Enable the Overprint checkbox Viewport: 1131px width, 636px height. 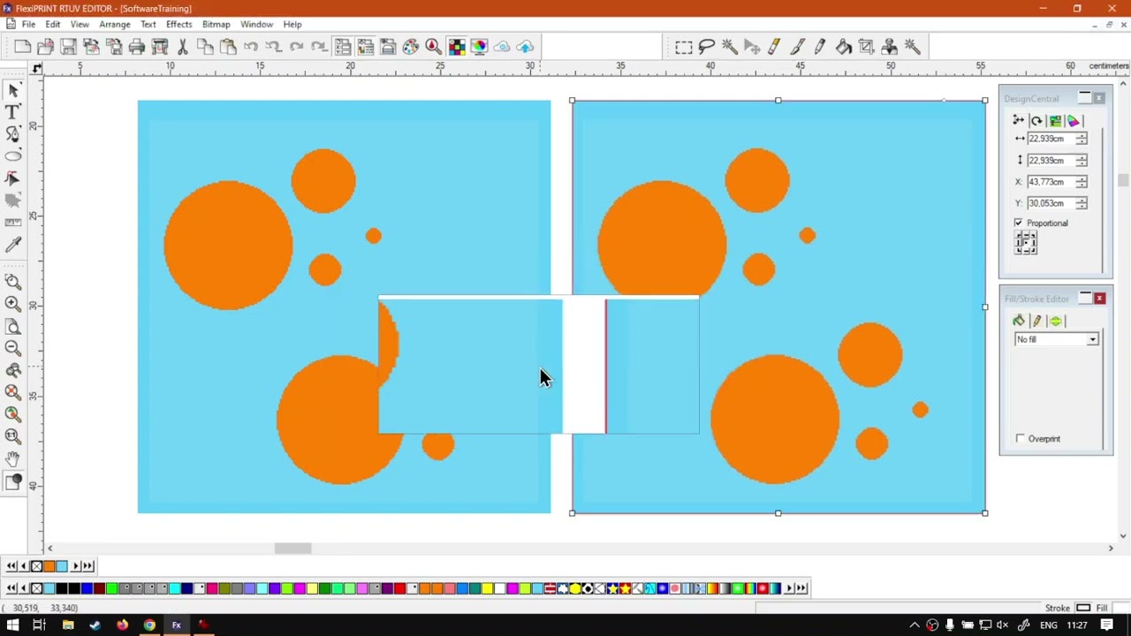[1021, 439]
